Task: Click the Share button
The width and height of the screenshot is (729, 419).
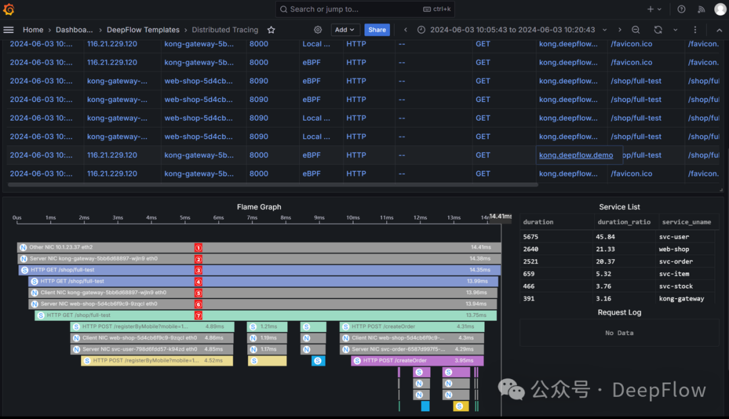Action: point(377,30)
